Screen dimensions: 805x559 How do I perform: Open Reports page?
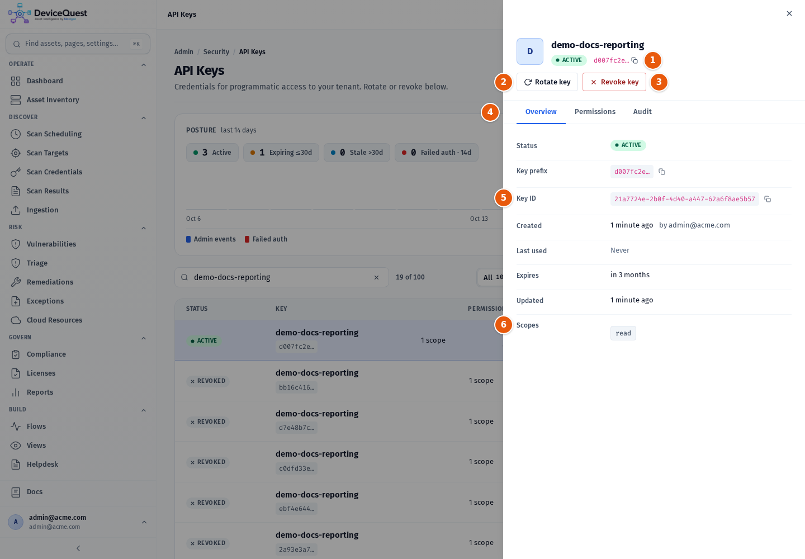pos(78,392)
